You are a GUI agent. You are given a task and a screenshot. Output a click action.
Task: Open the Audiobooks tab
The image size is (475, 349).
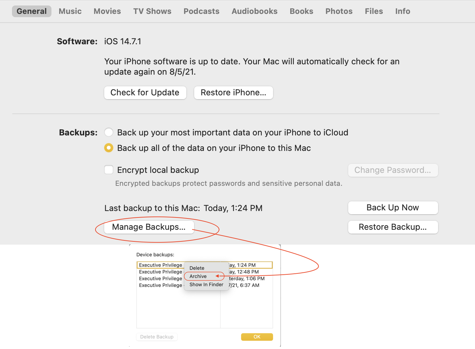click(254, 11)
